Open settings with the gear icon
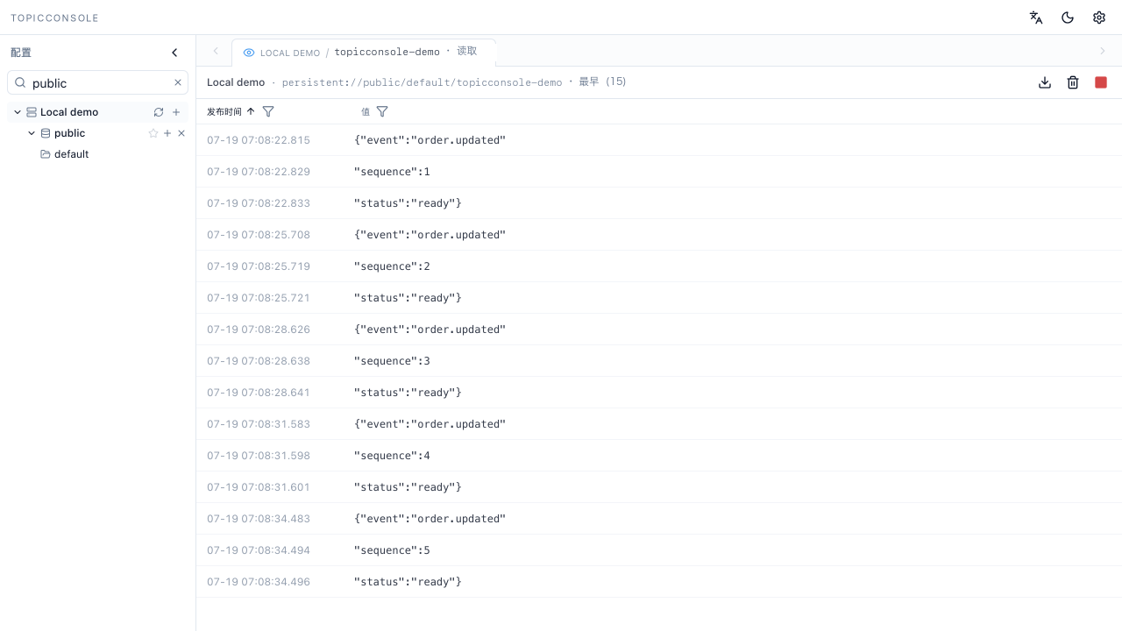Image resolution: width=1122 pixels, height=631 pixels. click(1099, 18)
